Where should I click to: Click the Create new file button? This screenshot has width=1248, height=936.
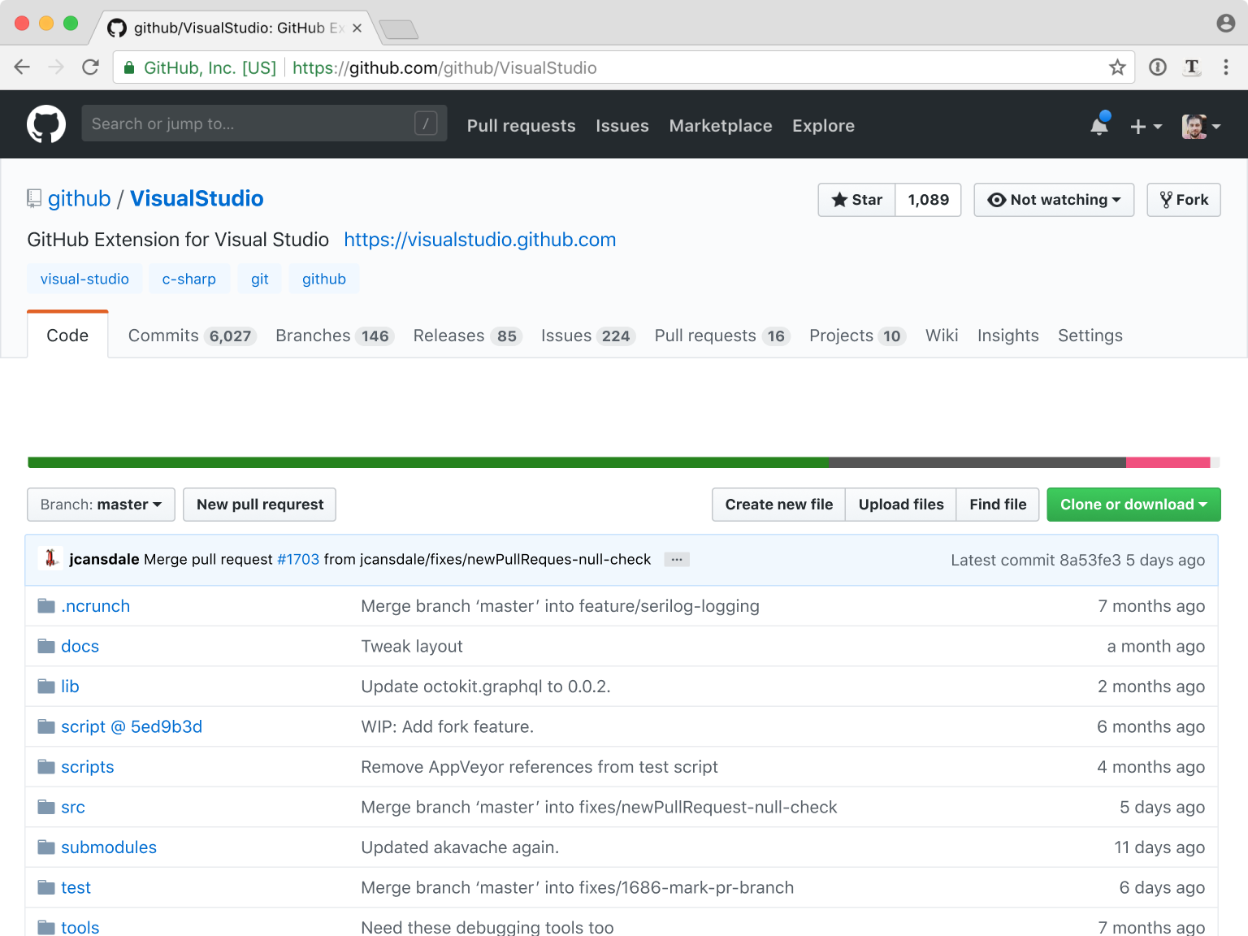[x=778, y=505]
